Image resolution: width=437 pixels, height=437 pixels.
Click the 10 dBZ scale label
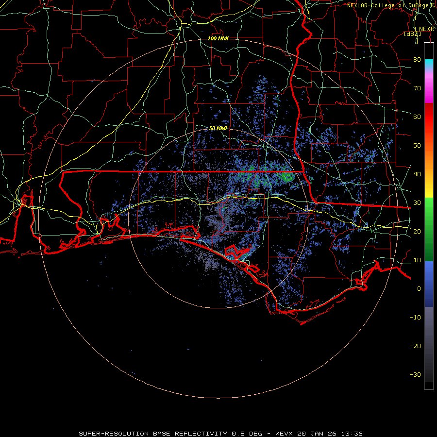click(x=417, y=260)
